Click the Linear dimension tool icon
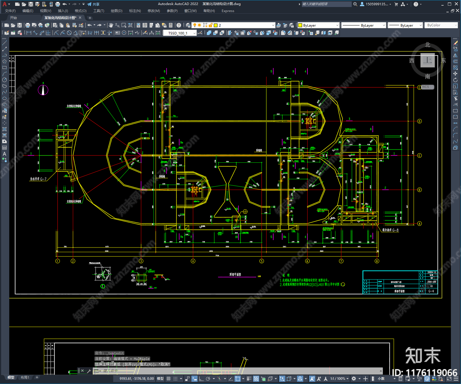This screenshot has height=384, width=461. (29, 33)
